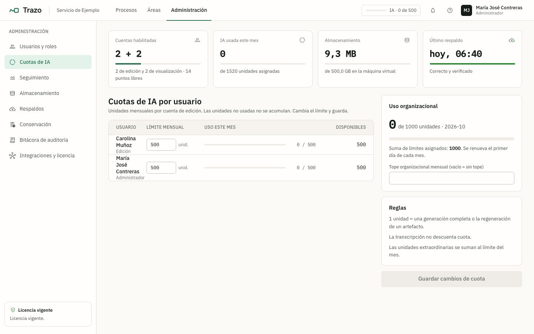534x334 pixels.
Task: Edit Carolina Muñoz monthly limit field
Action: [161, 145]
